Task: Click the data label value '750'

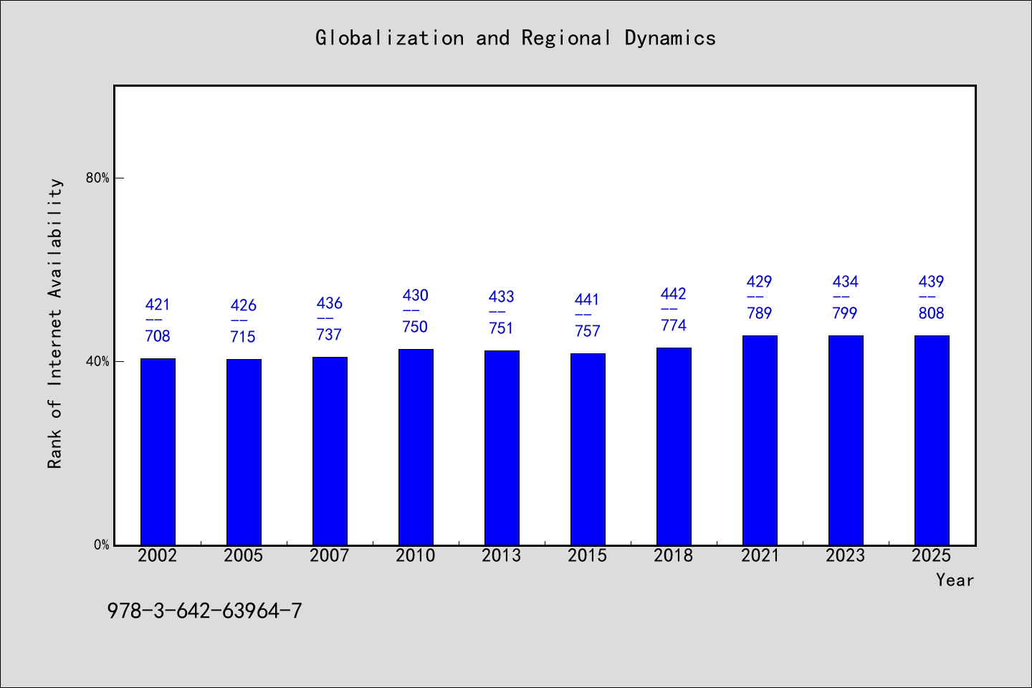Action: tap(416, 327)
